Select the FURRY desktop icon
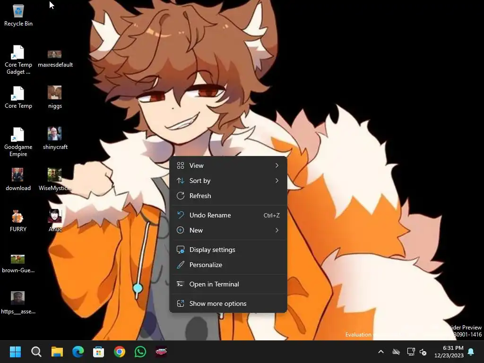The image size is (484, 363). click(x=18, y=221)
